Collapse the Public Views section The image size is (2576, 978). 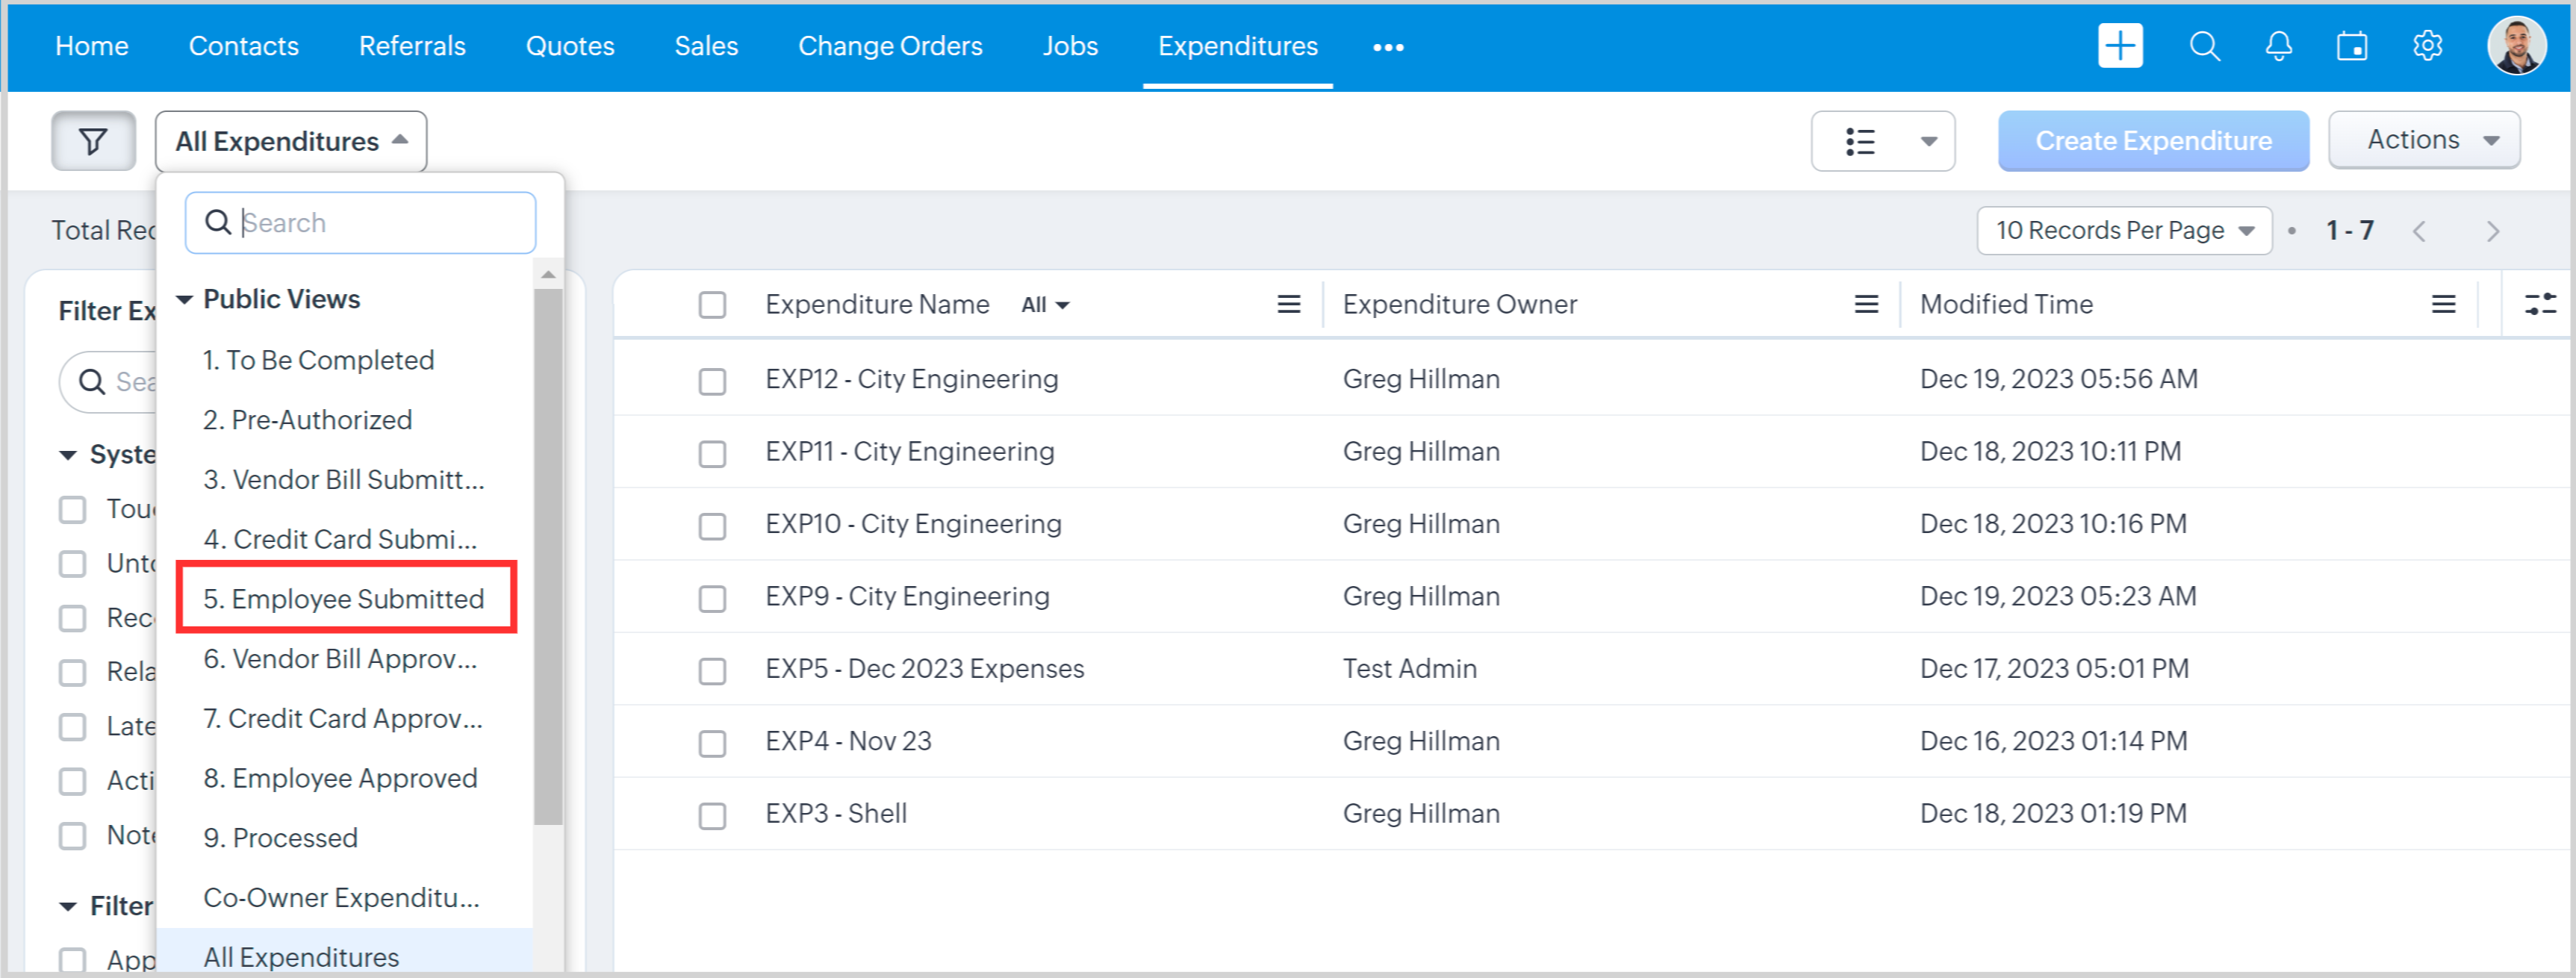coord(184,299)
